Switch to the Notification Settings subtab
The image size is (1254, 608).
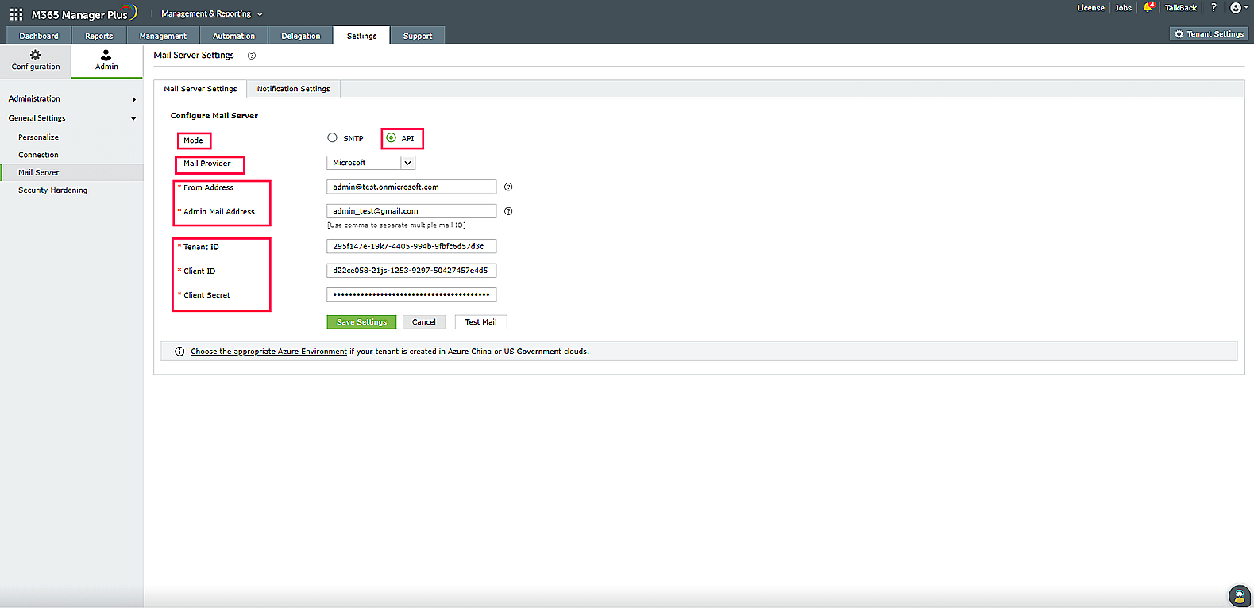point(294,89)
